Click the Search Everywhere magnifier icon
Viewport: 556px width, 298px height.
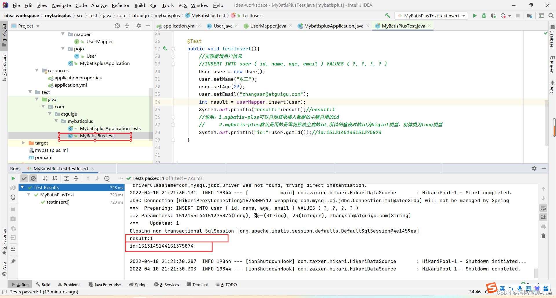pyautogui.click(x=551, y=16)
